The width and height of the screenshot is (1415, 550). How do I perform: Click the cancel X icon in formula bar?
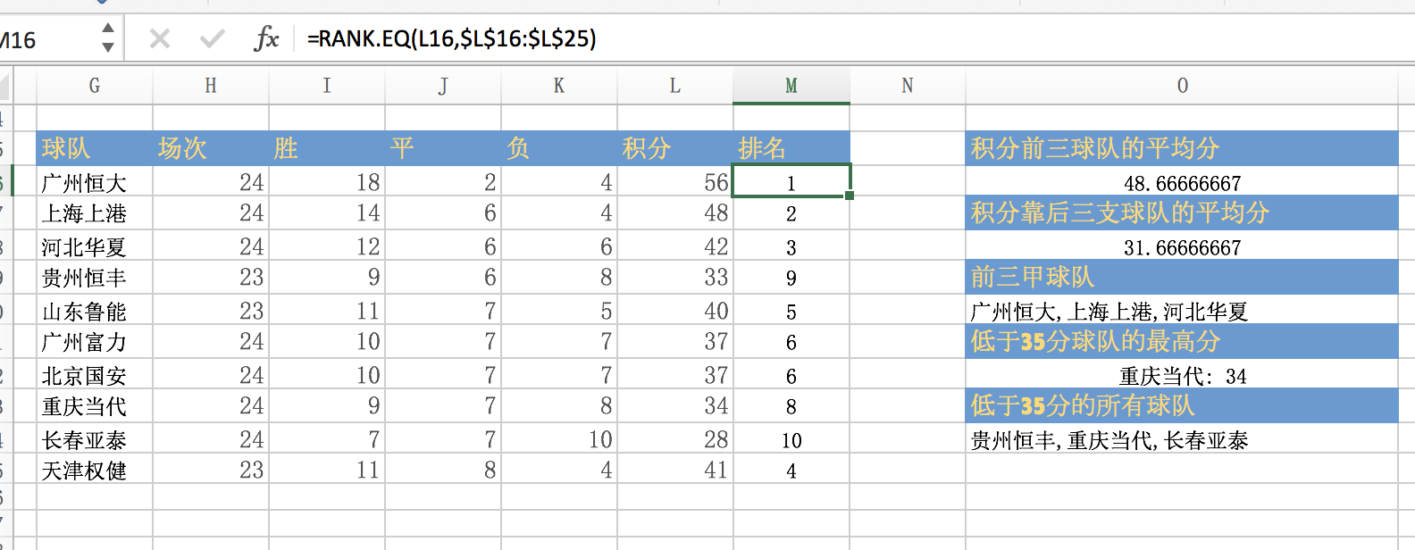tap(160, 38)
